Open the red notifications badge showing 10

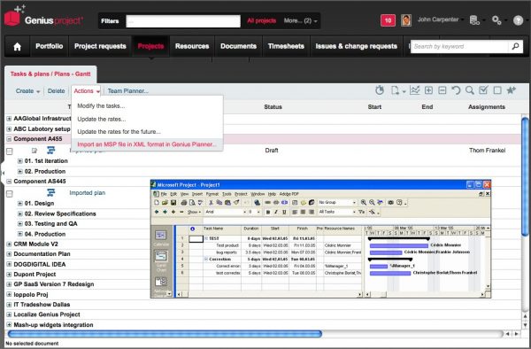388,20
